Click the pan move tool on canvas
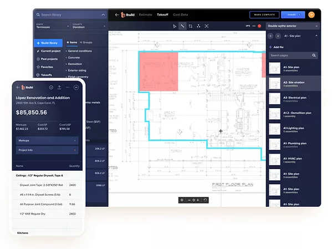332x249 pixels. 182,200
